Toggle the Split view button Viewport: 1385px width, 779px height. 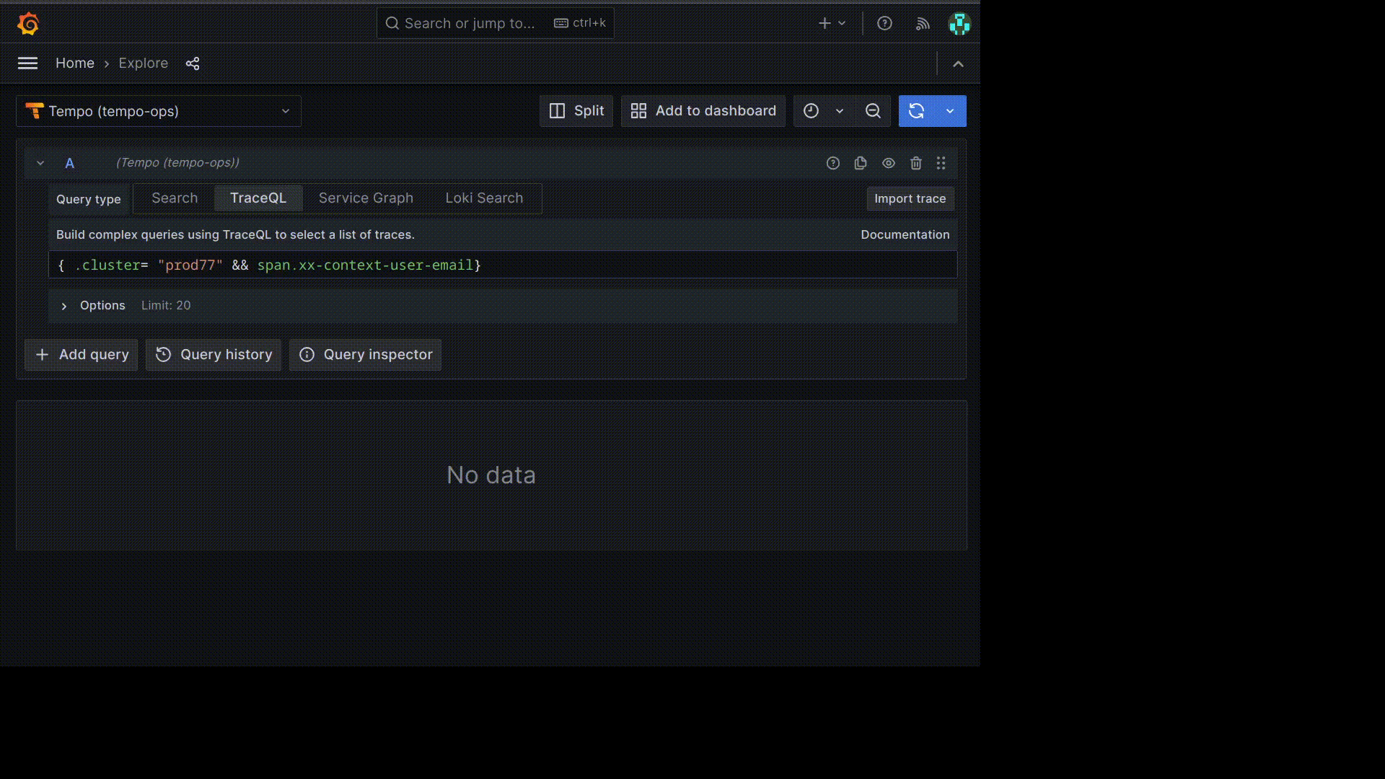pos(576,111)
